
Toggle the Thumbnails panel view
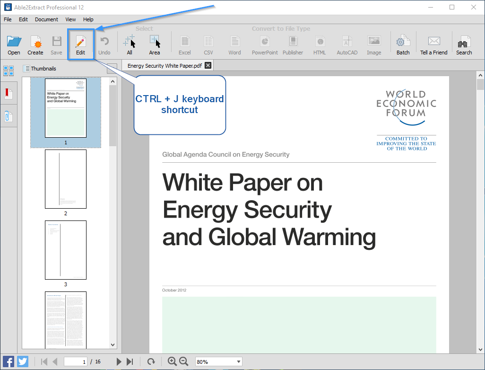(9, 70)
